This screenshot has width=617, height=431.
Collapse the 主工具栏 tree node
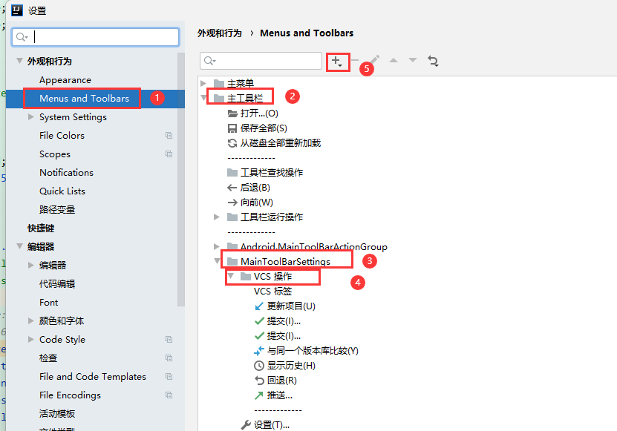pyautogui.click(x=203, y=98)
